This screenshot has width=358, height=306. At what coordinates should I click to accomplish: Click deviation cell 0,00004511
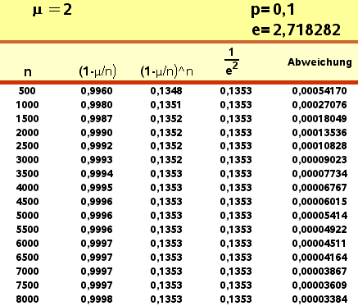[319, 244]
